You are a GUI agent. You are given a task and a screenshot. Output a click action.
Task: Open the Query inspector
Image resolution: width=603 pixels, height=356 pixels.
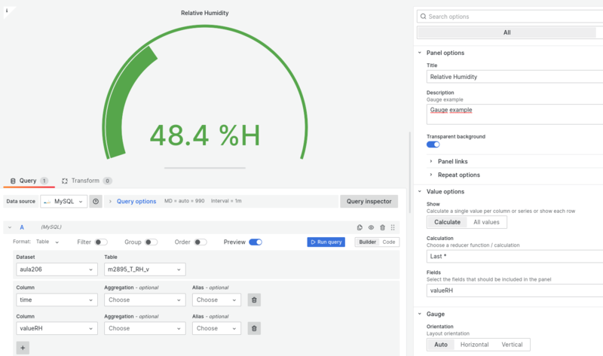point(369,201)
